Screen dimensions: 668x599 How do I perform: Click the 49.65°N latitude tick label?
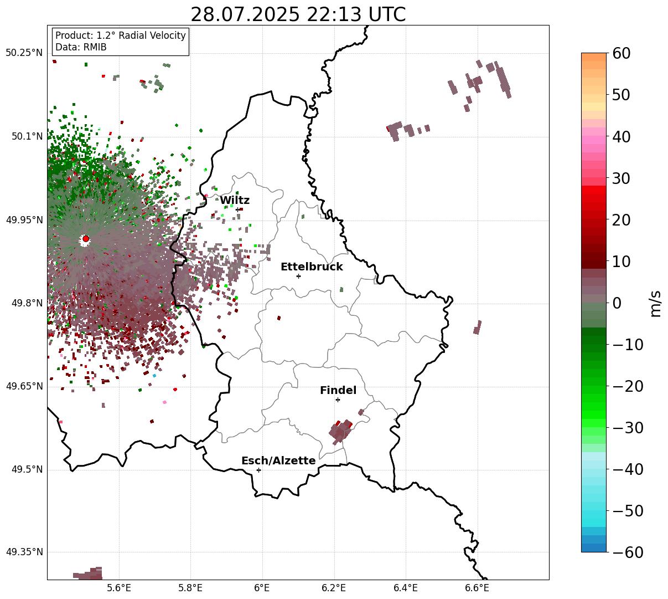tap(24, 386)
